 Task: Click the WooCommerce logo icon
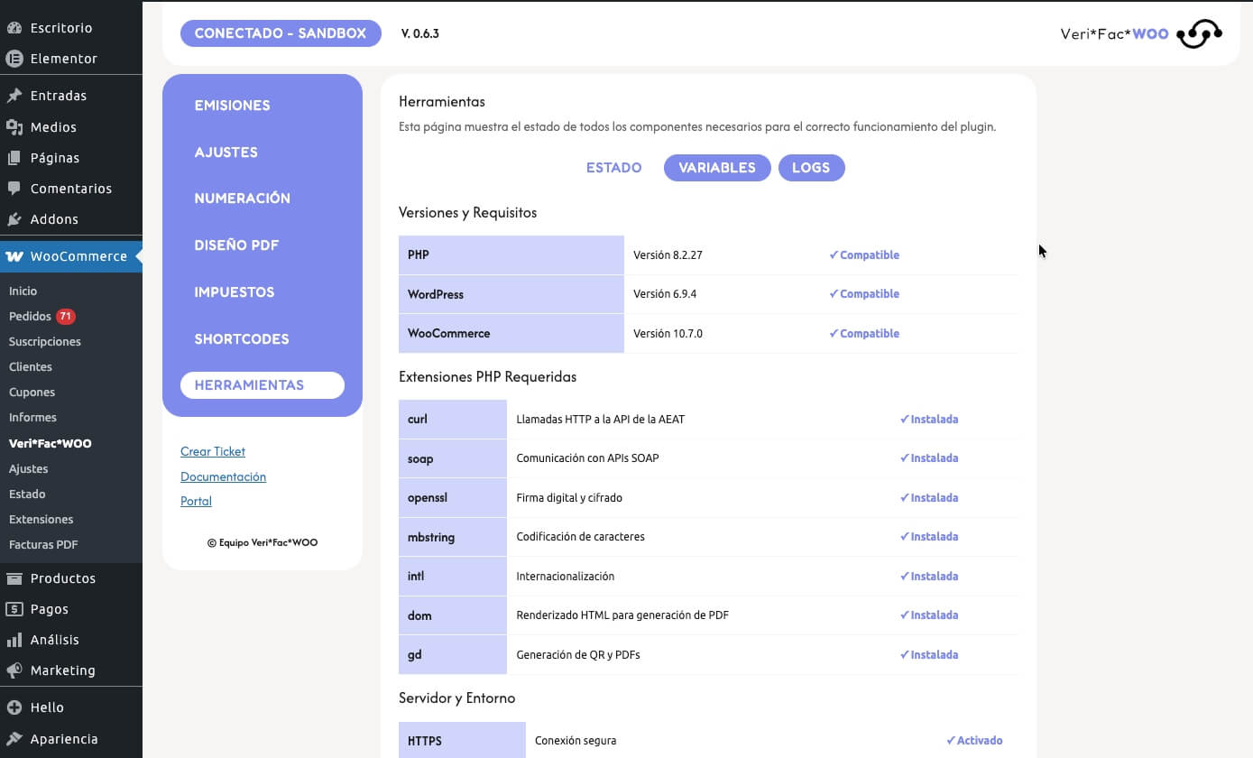tap(14, 256)
